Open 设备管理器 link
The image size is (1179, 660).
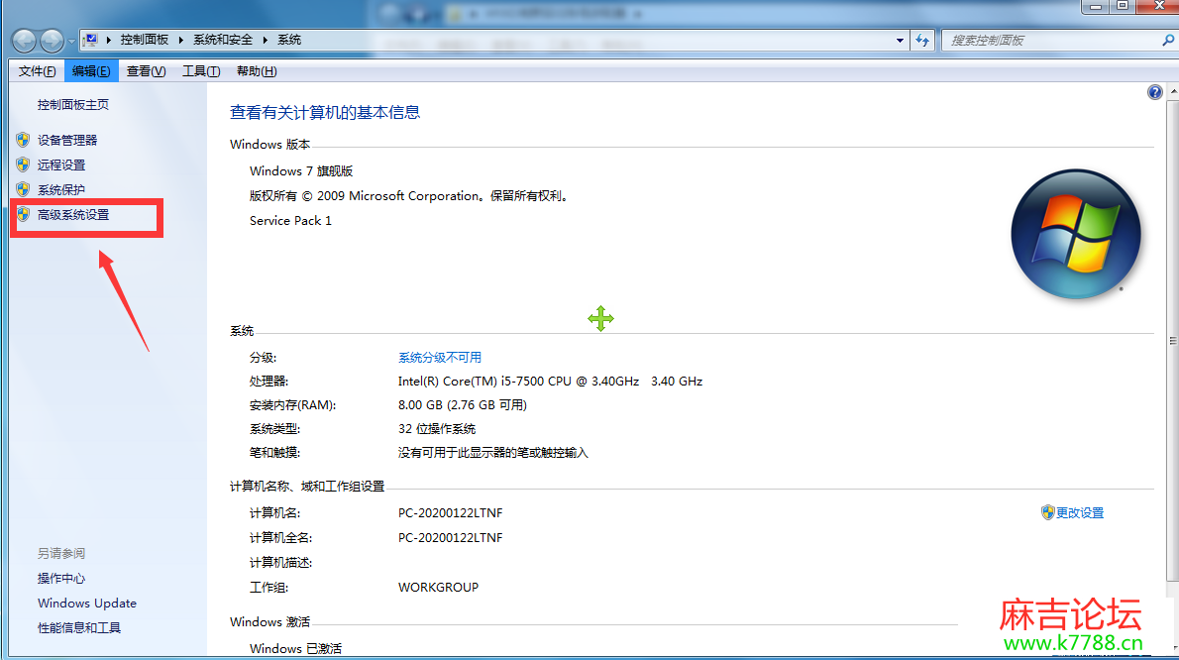[x=67, y=140]
